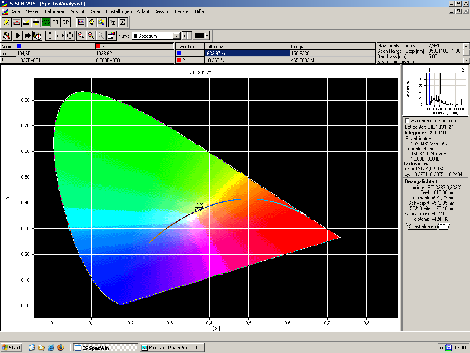This screenshot has height=353, width=470.
Task: Click the zoom out magnifier
Action: 91,36
